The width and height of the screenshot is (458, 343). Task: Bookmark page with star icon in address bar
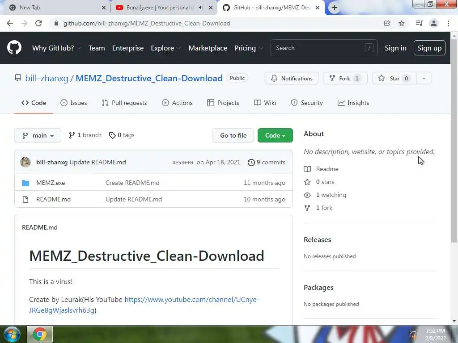[x=402, y=23]
